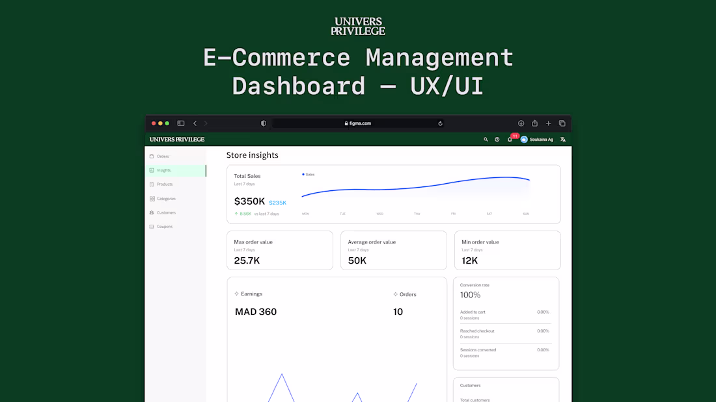
Task: Select the Products icon in the sidebar
Action: [x=151, y=184]
